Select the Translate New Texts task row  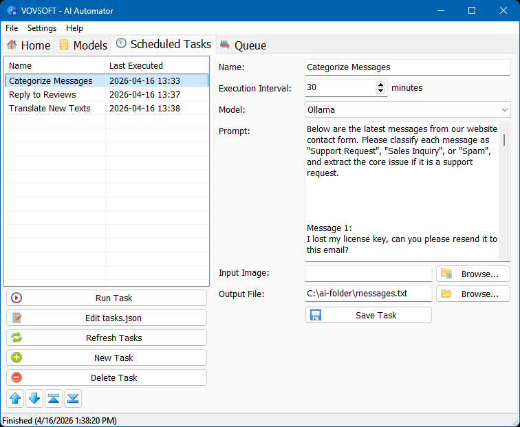(107, 108)
